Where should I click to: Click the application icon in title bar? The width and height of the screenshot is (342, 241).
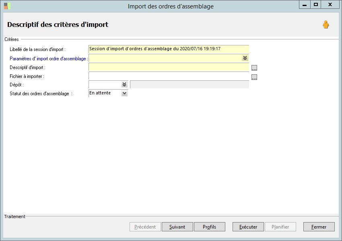coord(7,6)
